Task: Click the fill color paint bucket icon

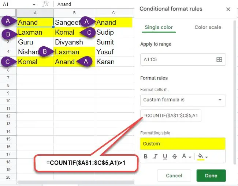Action: (201, 156)
